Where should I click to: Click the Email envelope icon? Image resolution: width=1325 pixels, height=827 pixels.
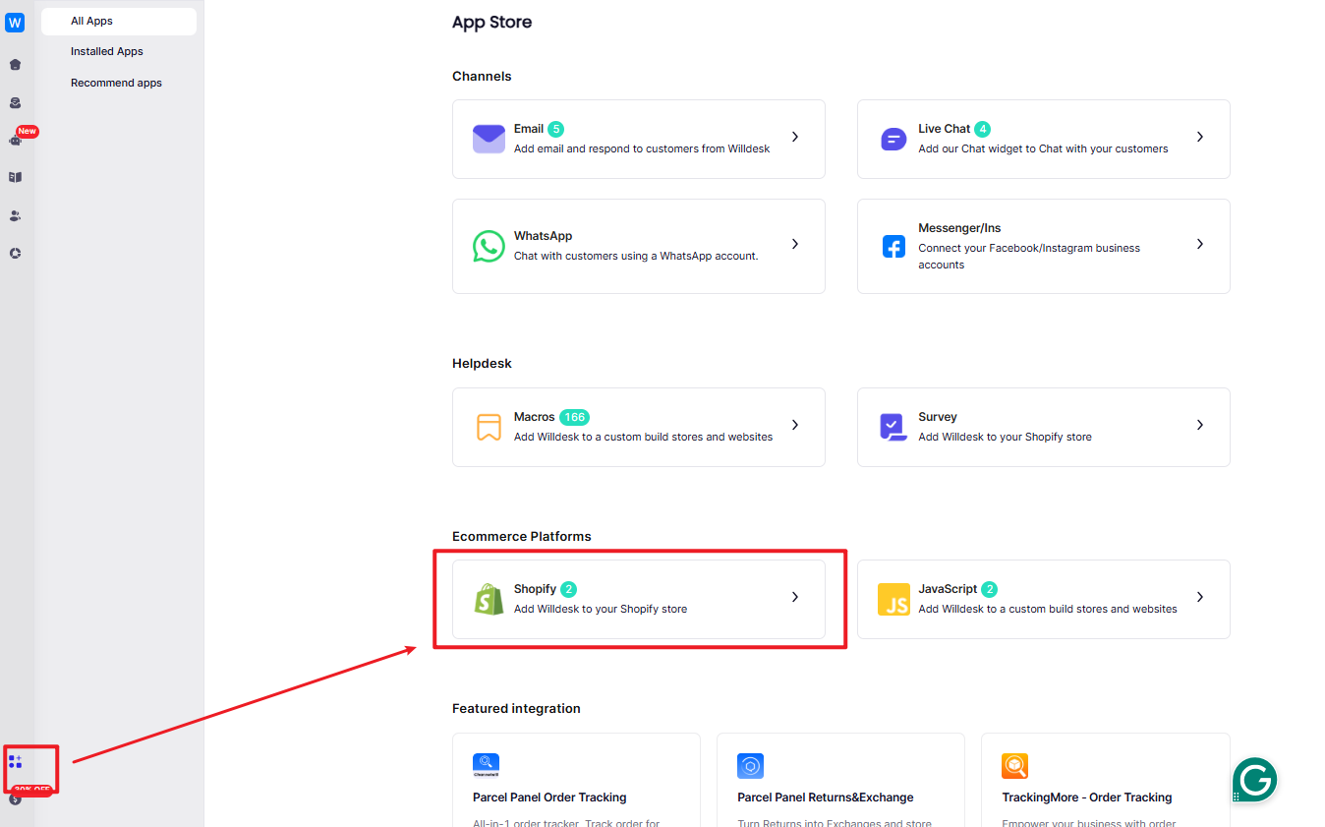coord(489,139)
